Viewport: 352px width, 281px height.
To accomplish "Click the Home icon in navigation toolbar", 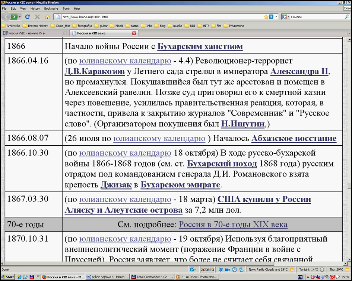I will 47,17.
